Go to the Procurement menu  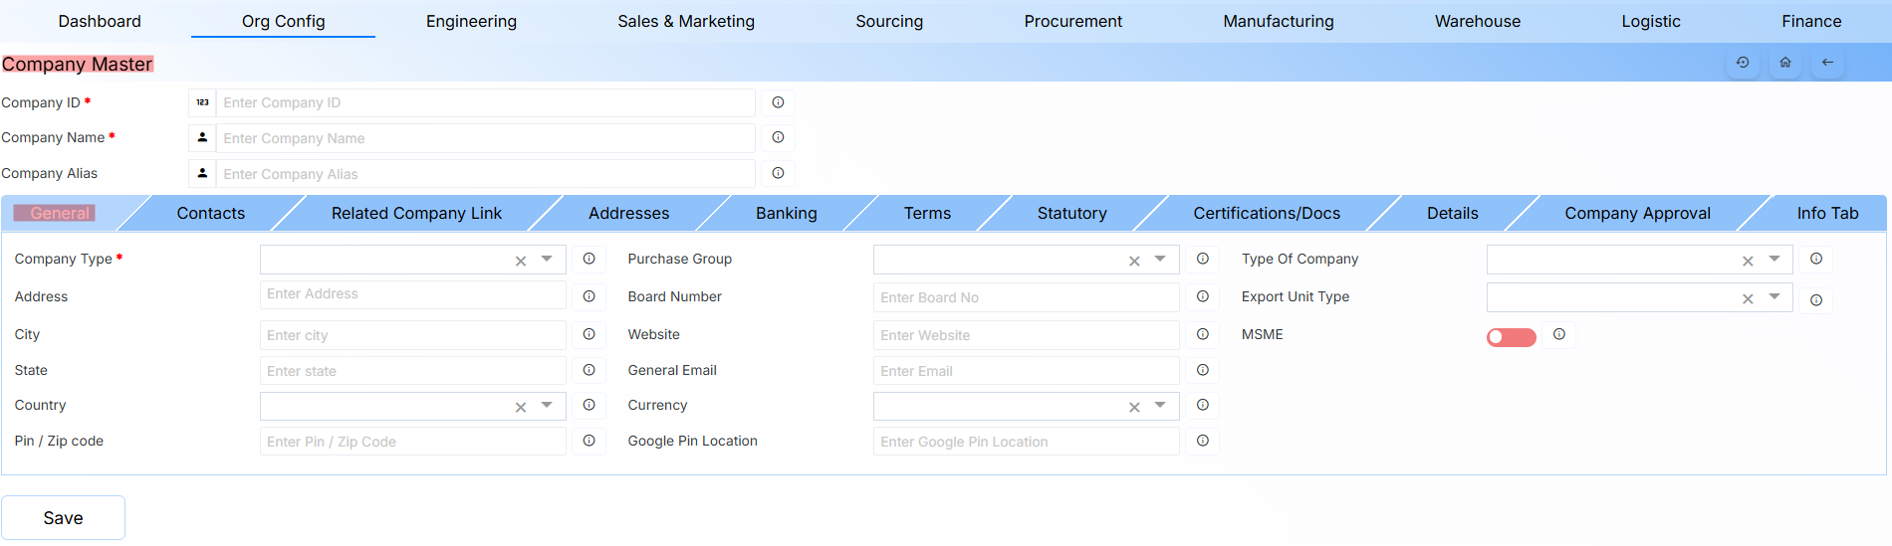1072,21
